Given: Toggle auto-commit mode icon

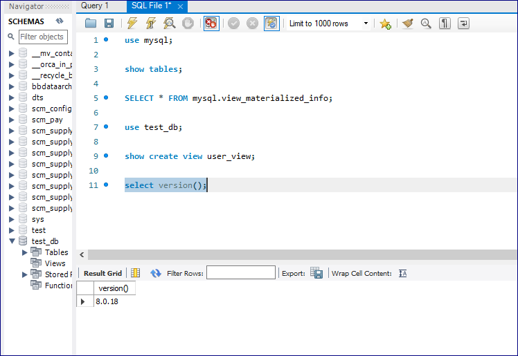Looking at the screenshot, I should [271, 24].
